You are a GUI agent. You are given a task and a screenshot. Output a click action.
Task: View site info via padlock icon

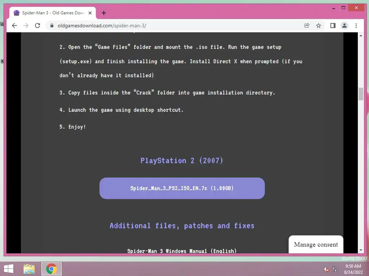pyautogui.click(x=52, y=26)
